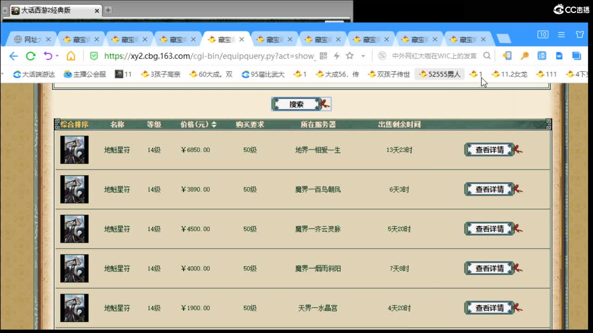593x333 pixels.
Task: Open the 60大成。双 bookmark
Action: click(211, 74)
